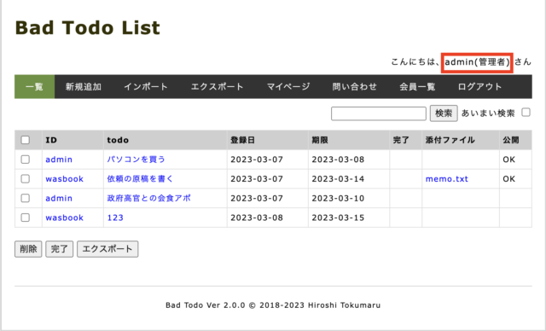Click the 削除 button below the table
Screen dimensions: 546x331
click(28, 249)
